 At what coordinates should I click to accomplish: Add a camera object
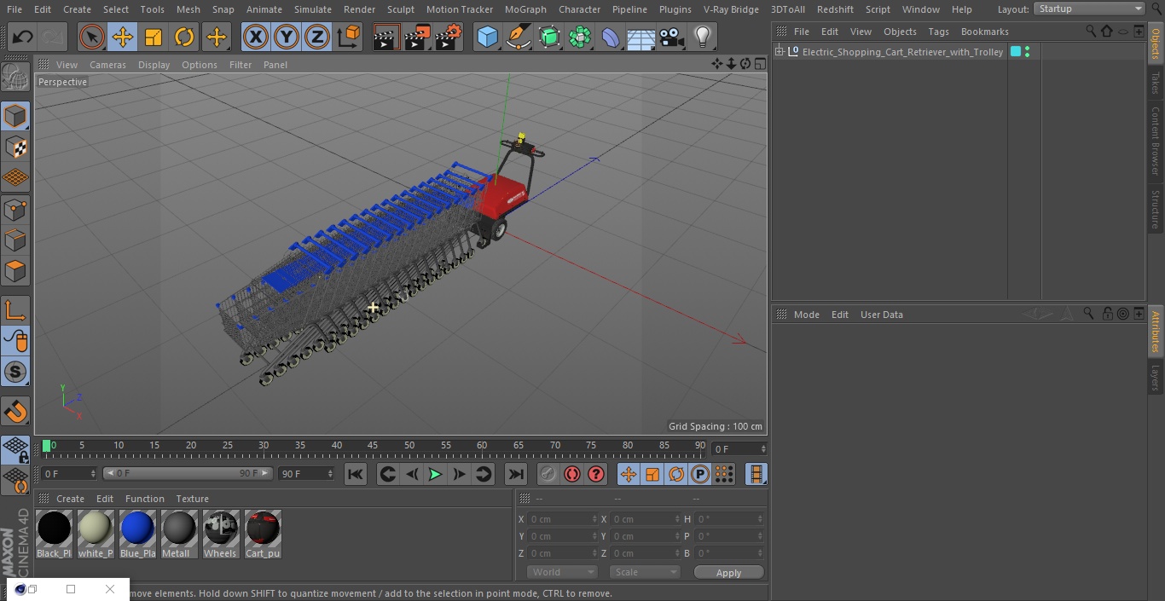(671, 38)
